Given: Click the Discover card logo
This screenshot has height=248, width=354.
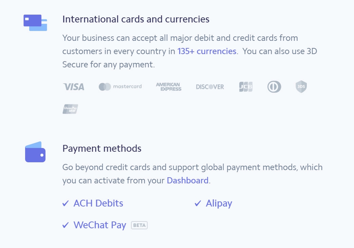Looking at the screenshot, I should coord(210,87).
